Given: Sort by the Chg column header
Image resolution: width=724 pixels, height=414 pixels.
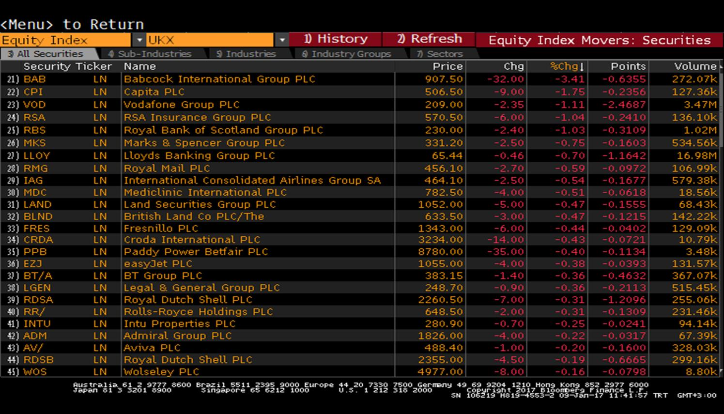Looking at the screenshot, I should coord(514,66).
